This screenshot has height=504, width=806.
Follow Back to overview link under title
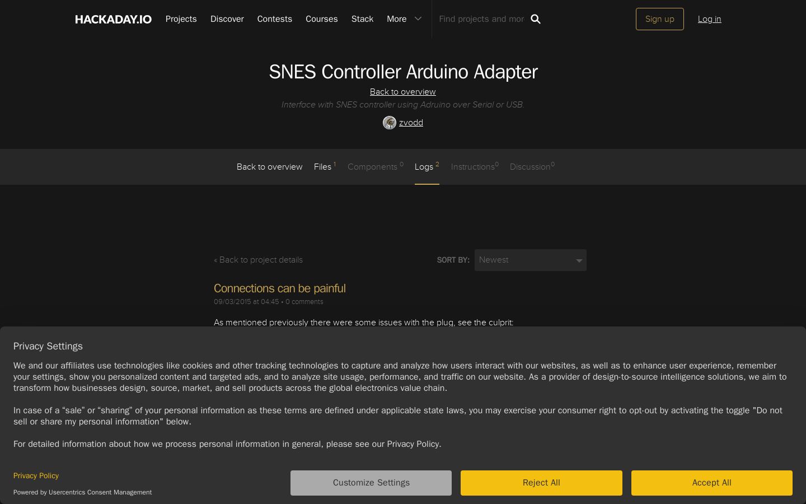[403, 92]
